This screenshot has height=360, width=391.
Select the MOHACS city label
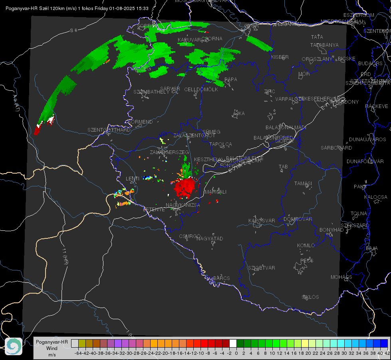click(341, 277)
